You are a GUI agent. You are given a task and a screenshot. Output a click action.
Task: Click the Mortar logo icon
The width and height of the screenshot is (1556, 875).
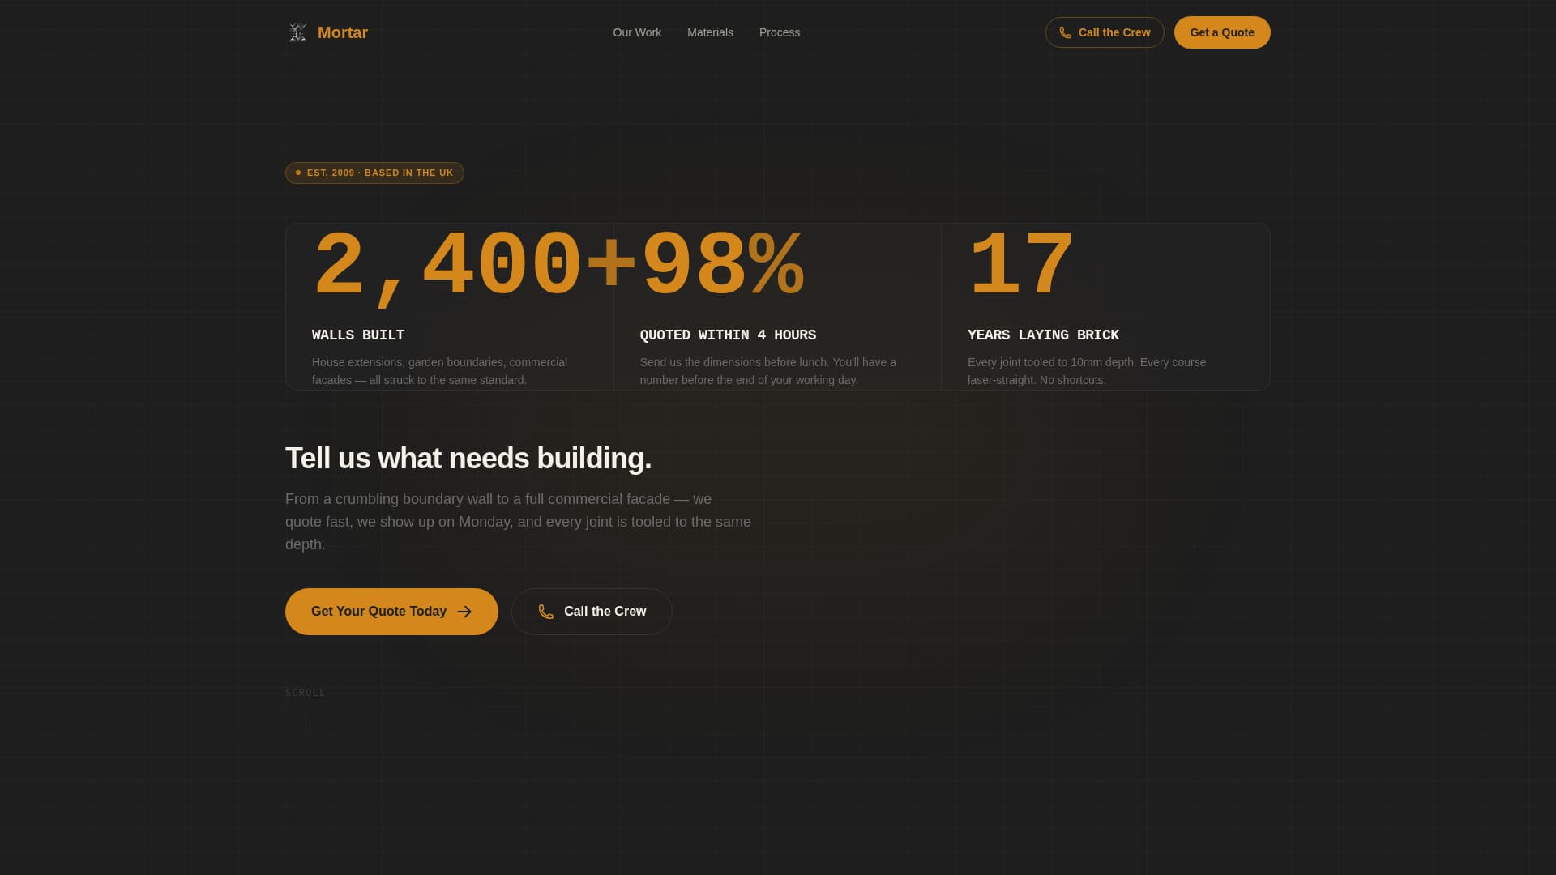point(297,32)
